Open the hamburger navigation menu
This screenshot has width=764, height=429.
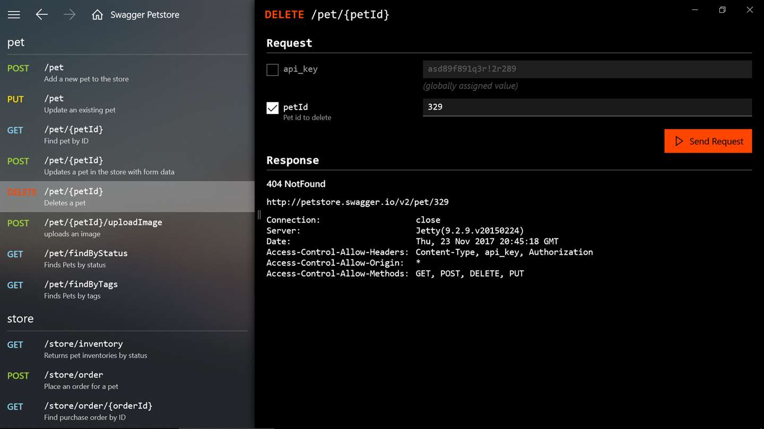click(x=14, y=15)
